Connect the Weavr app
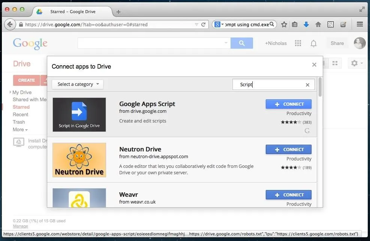Viewport: 370px width, 241px height. [x=289, y=195]
